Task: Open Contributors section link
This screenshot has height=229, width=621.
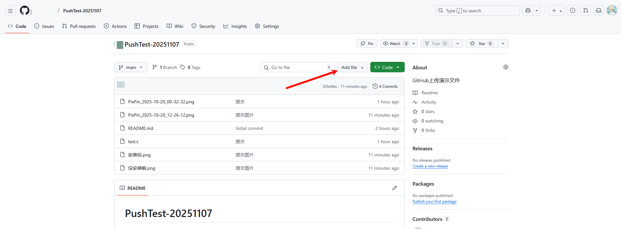Action: point(431,219)
